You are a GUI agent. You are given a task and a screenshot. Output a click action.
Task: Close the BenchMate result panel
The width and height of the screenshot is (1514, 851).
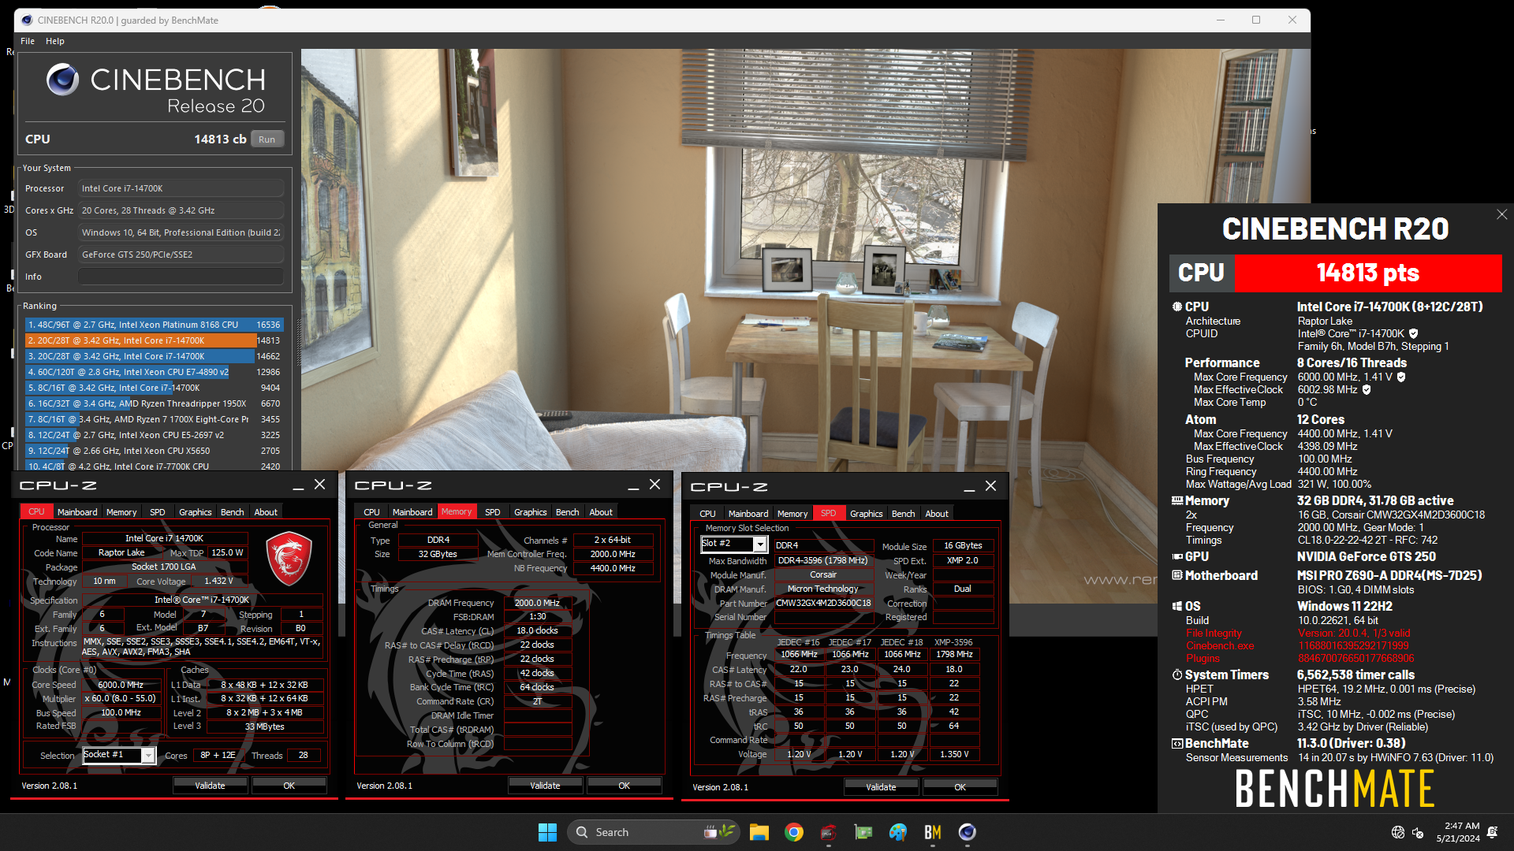pos(1501,214)
